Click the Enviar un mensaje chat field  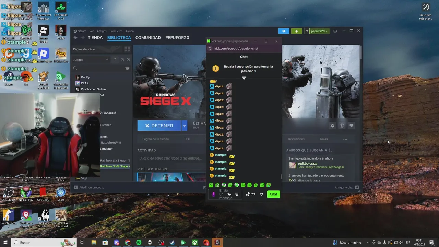coord(225,194)
